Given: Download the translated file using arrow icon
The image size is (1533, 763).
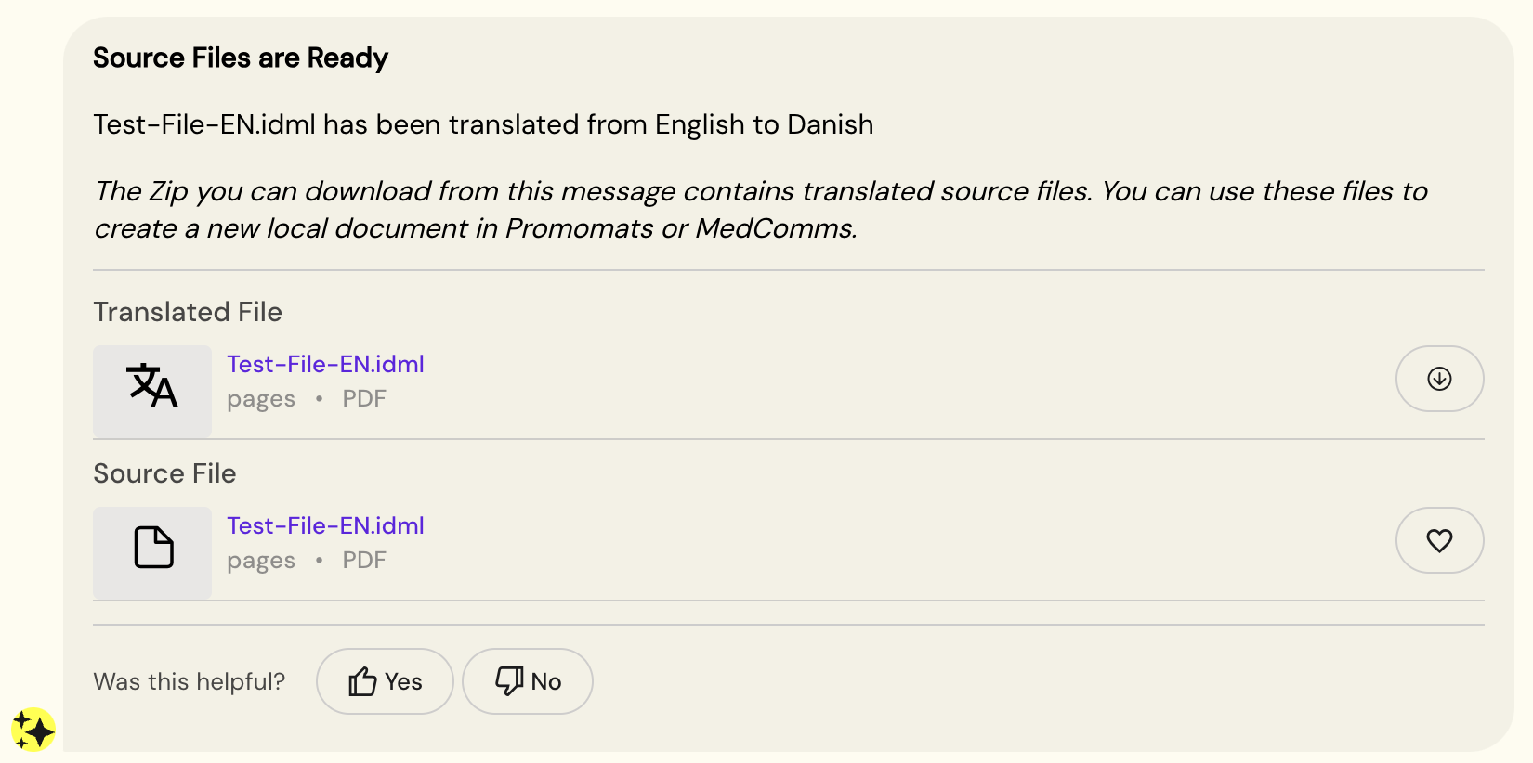Looking at the screenshot, I should [1439, 379].
